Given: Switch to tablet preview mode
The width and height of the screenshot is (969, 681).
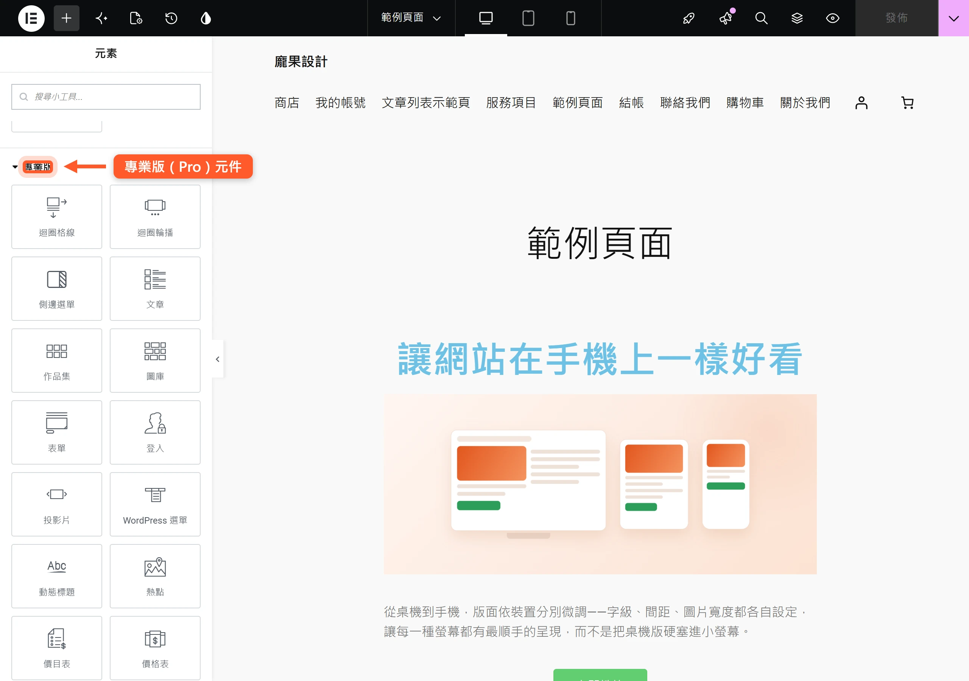Looking at the screenshot, I should click(x=528, y=18).
